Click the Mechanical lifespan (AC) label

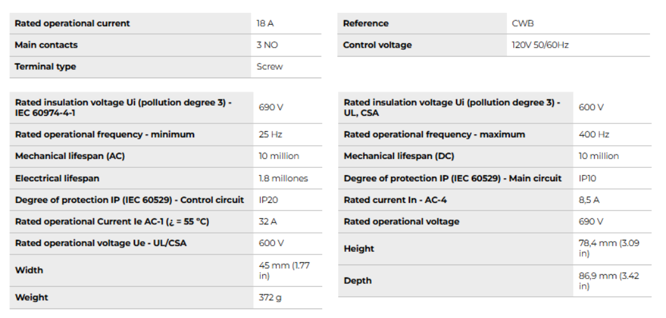tap(69, 156)
